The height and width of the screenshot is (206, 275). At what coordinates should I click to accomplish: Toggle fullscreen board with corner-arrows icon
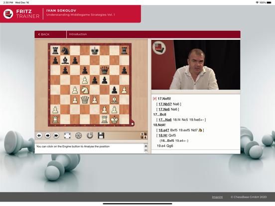(67, 135)
